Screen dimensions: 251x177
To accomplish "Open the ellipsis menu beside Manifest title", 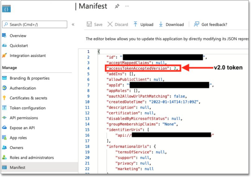I will tap(127, 6).
